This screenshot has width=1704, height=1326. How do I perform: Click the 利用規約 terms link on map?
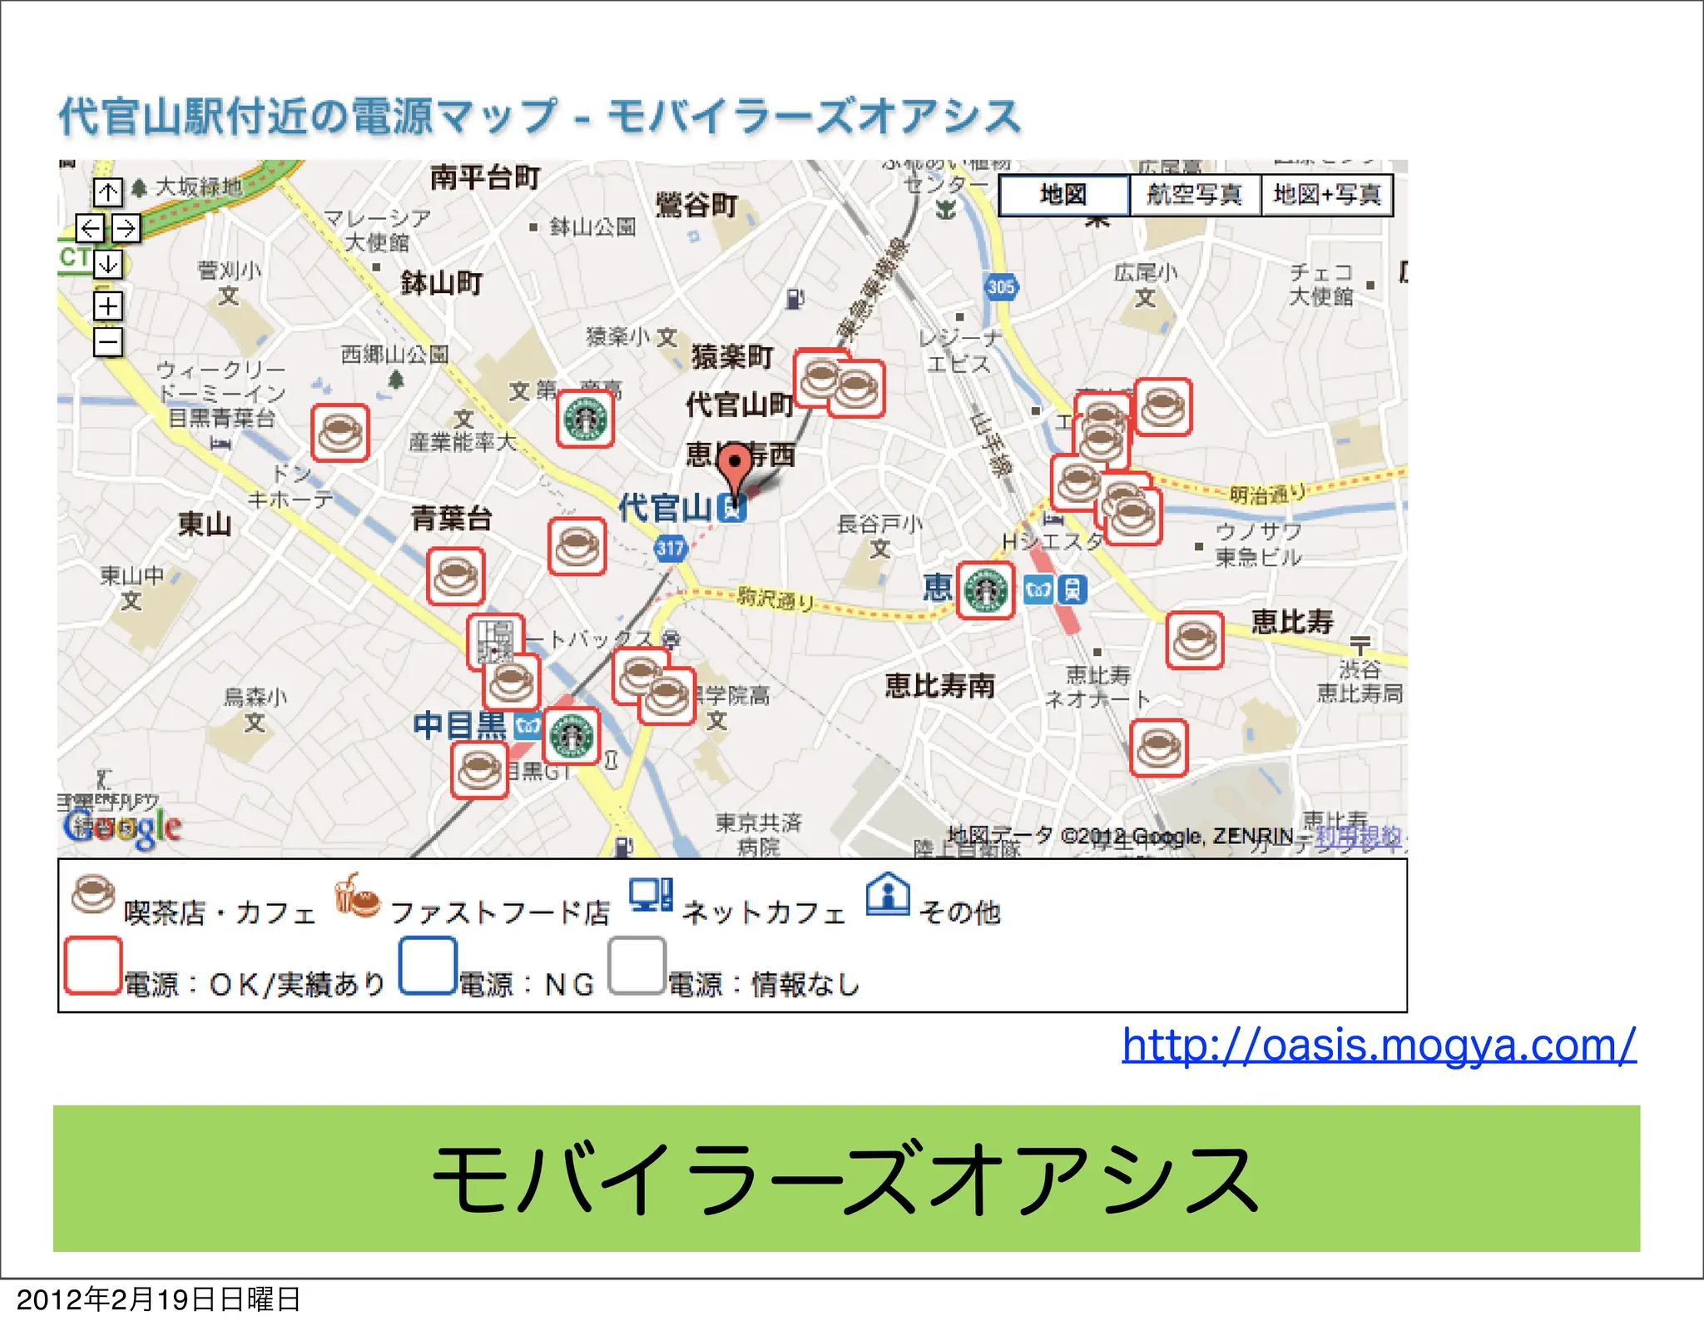pos(1358,837)
